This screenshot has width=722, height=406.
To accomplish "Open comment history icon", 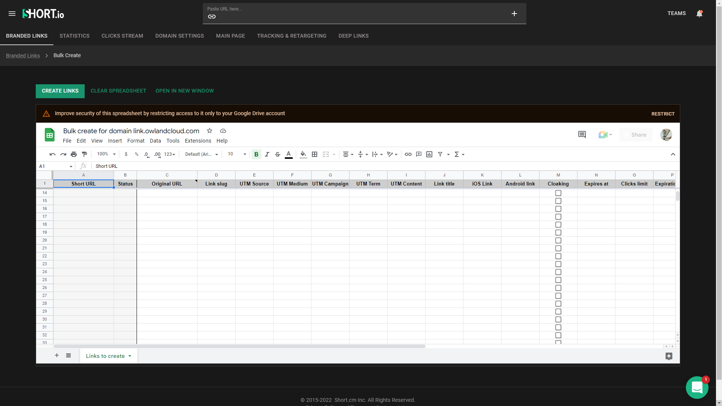I will point(582,135).
